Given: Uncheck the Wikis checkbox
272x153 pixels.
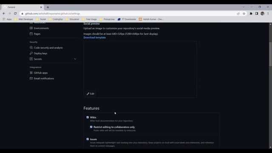Looking at the screenshot, I should 88,117.
